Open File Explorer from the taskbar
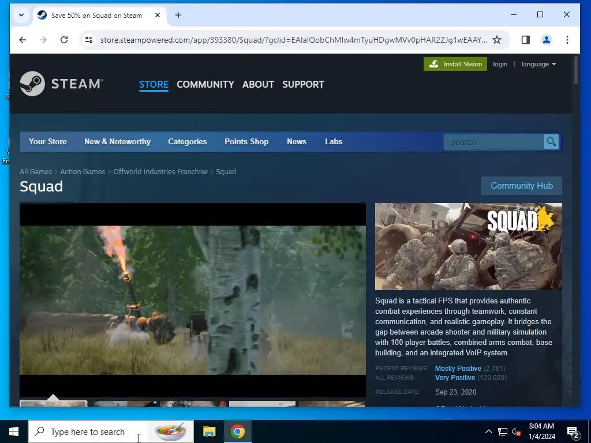 click(x=209, y=431)
